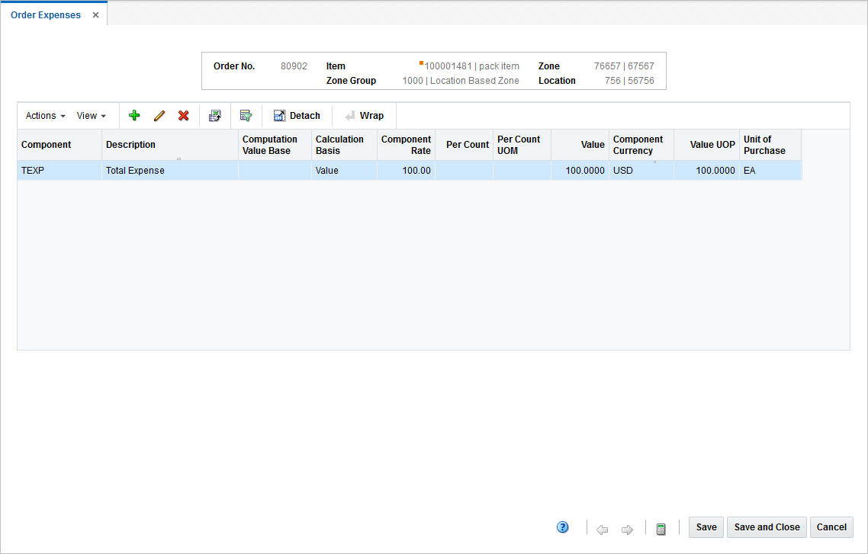Click the Cancel button
The image size is (868, 554).
(831, 527)
